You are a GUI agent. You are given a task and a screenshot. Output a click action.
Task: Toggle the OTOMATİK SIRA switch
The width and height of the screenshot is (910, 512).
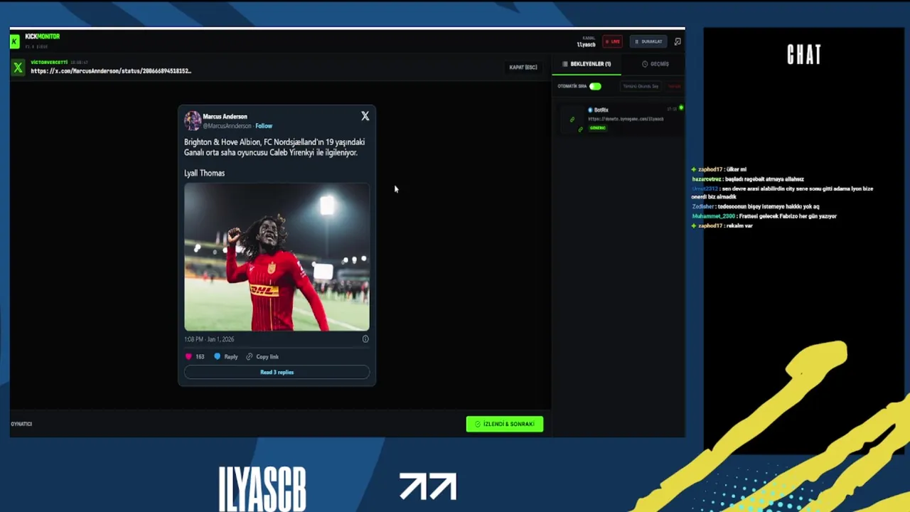tap(595, 86)
